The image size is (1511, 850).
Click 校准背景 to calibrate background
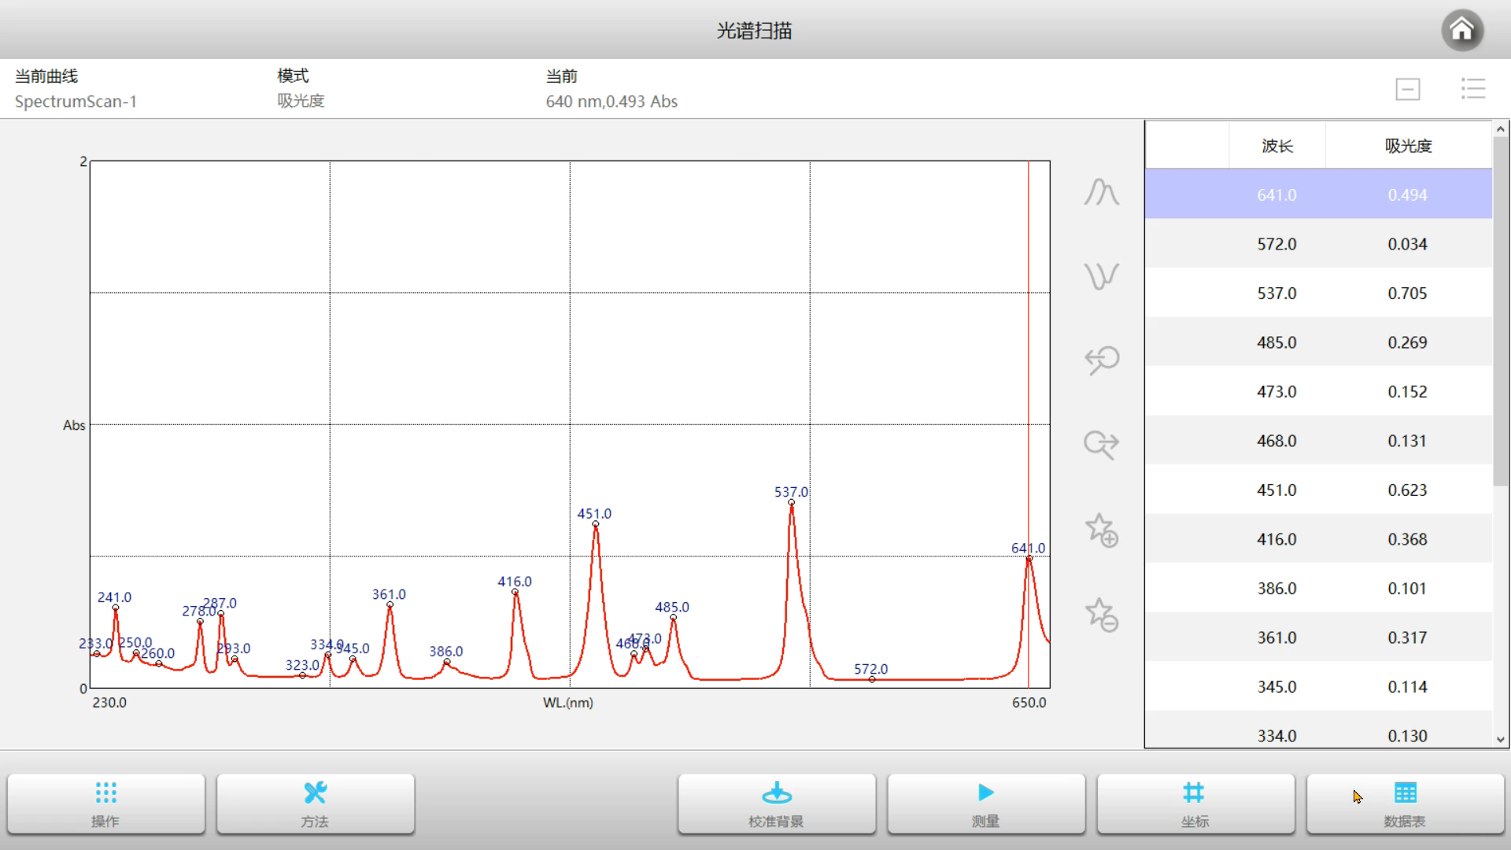[x=777, y=804]
